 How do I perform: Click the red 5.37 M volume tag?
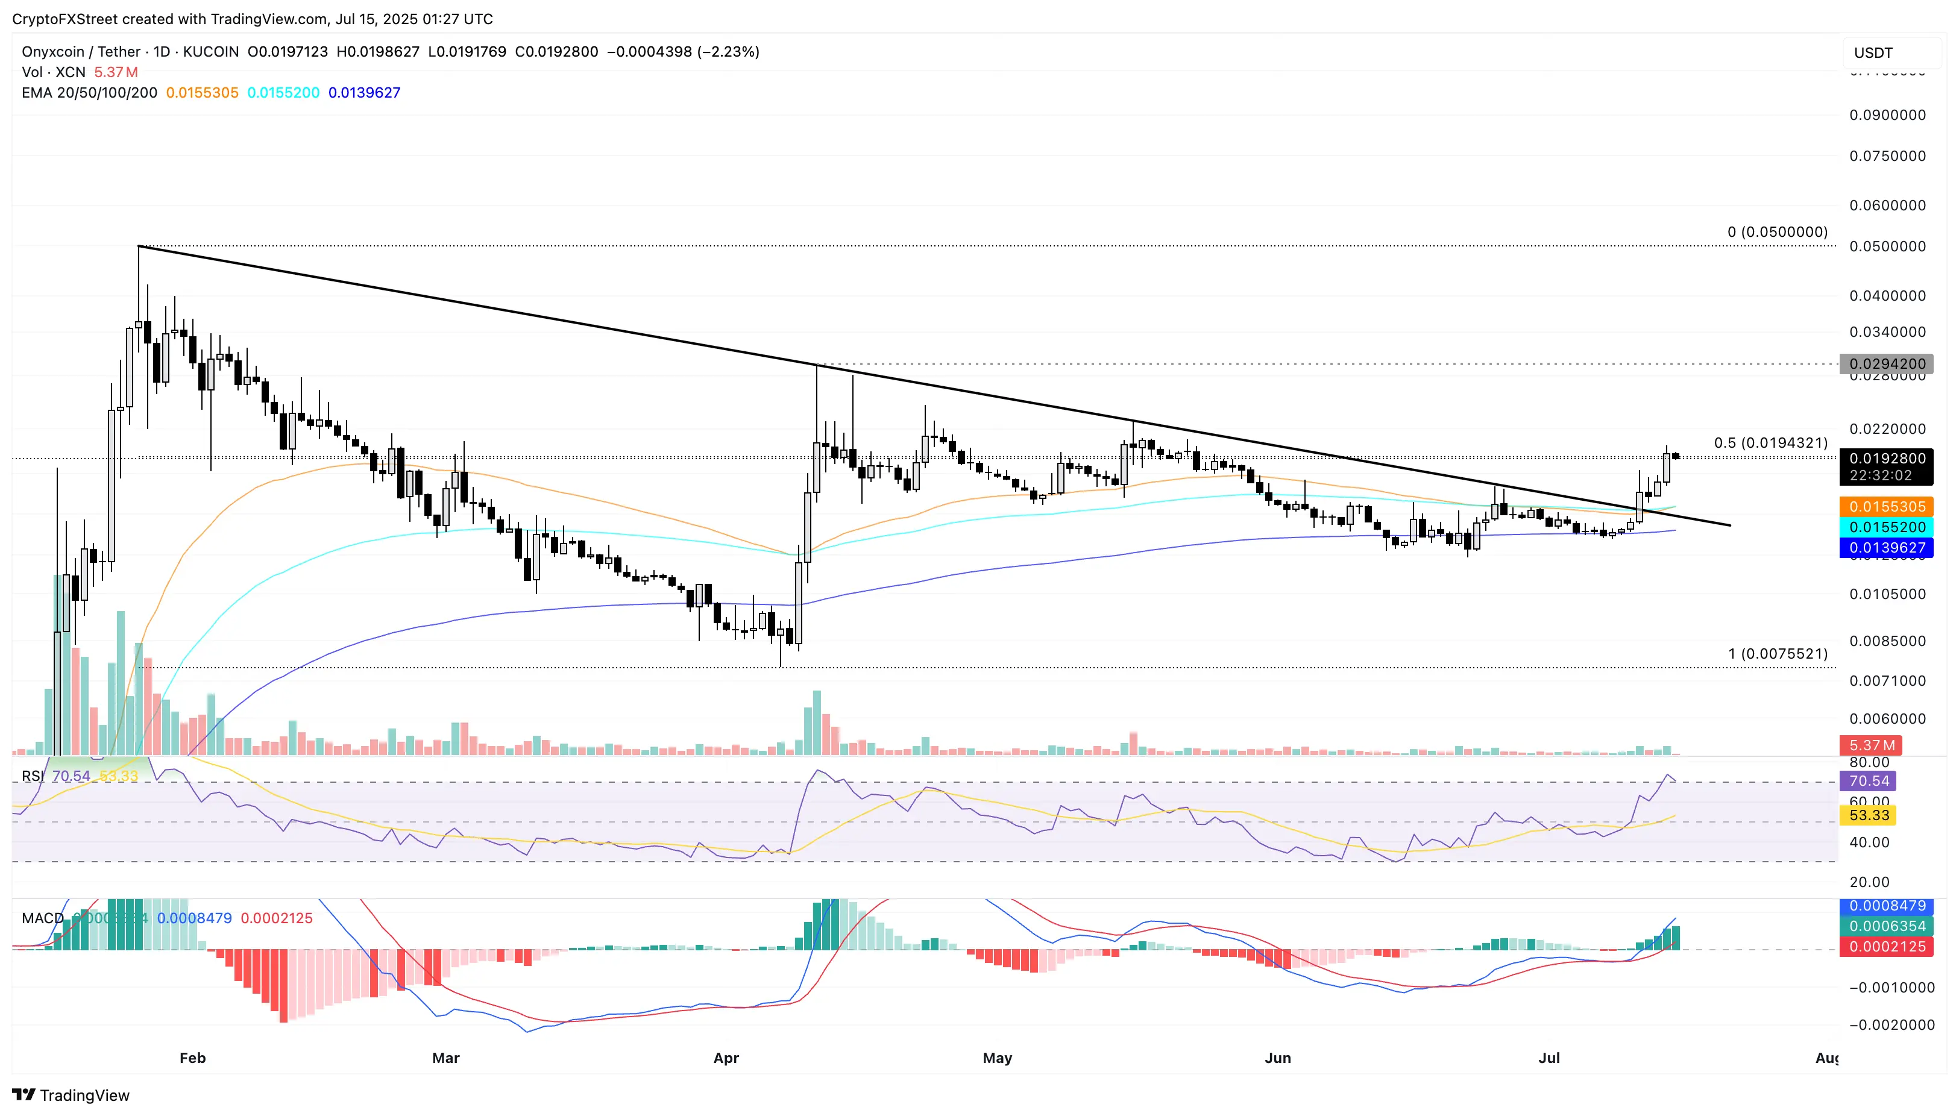1871,745
